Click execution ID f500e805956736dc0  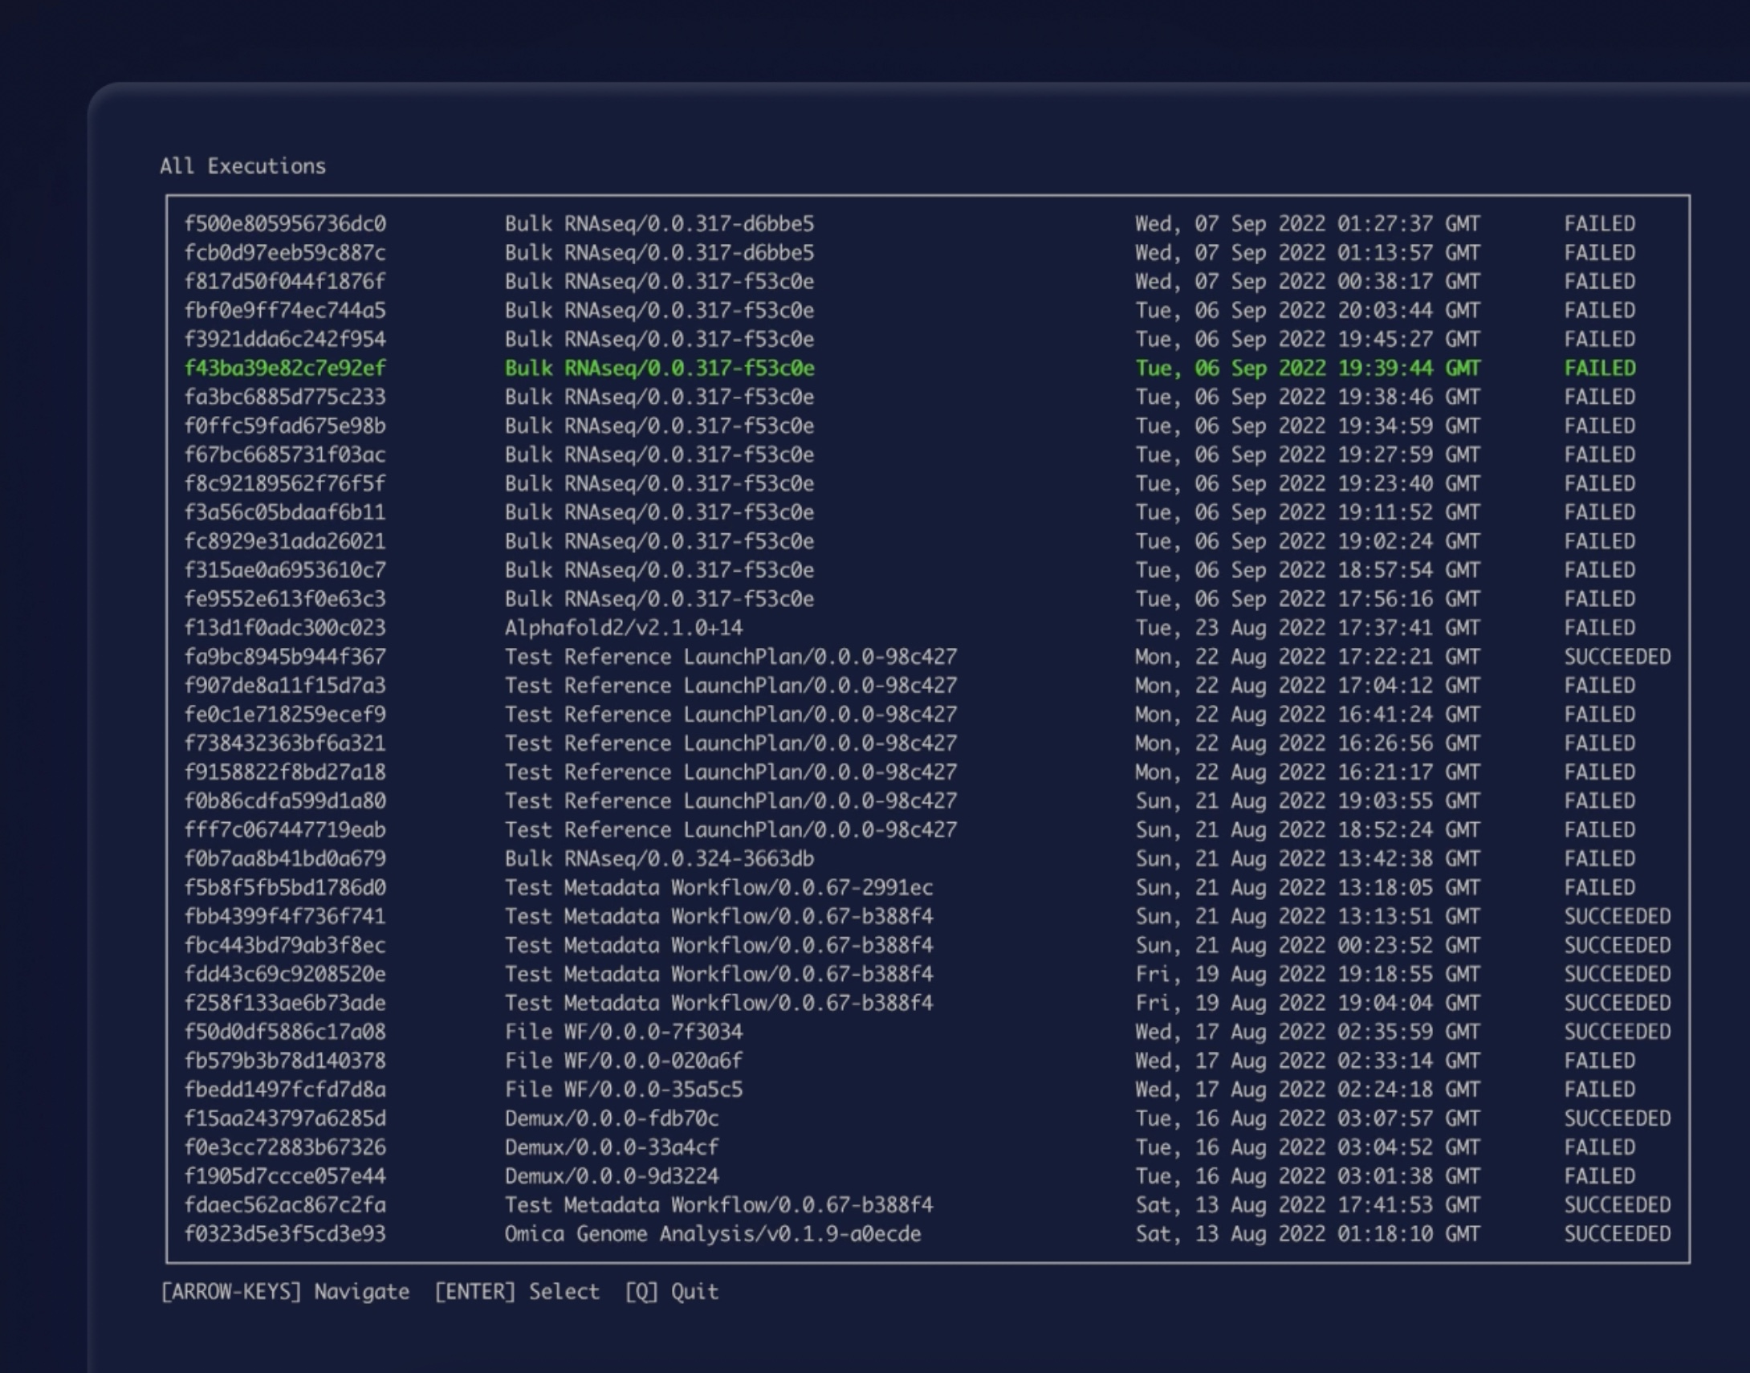pos(284,223)
